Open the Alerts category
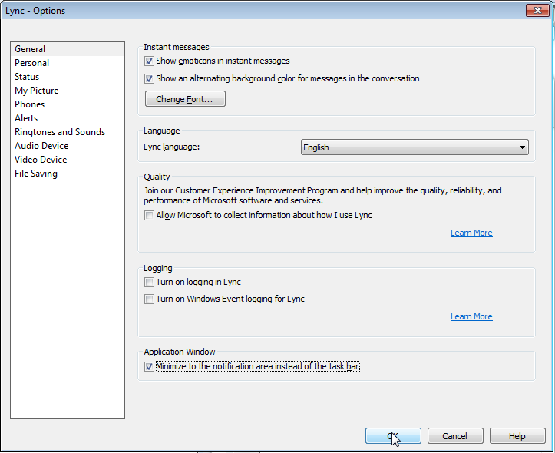The height and width of the screenshot is (453, 555). (68, 118)
